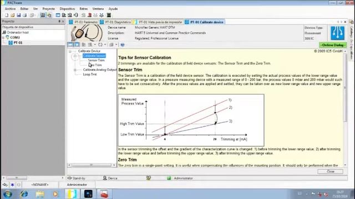Image resolution: width=355 pixels, height=199 pixels.
Task: Click the black square toolbar icon
Action: [x=109, y=15]
